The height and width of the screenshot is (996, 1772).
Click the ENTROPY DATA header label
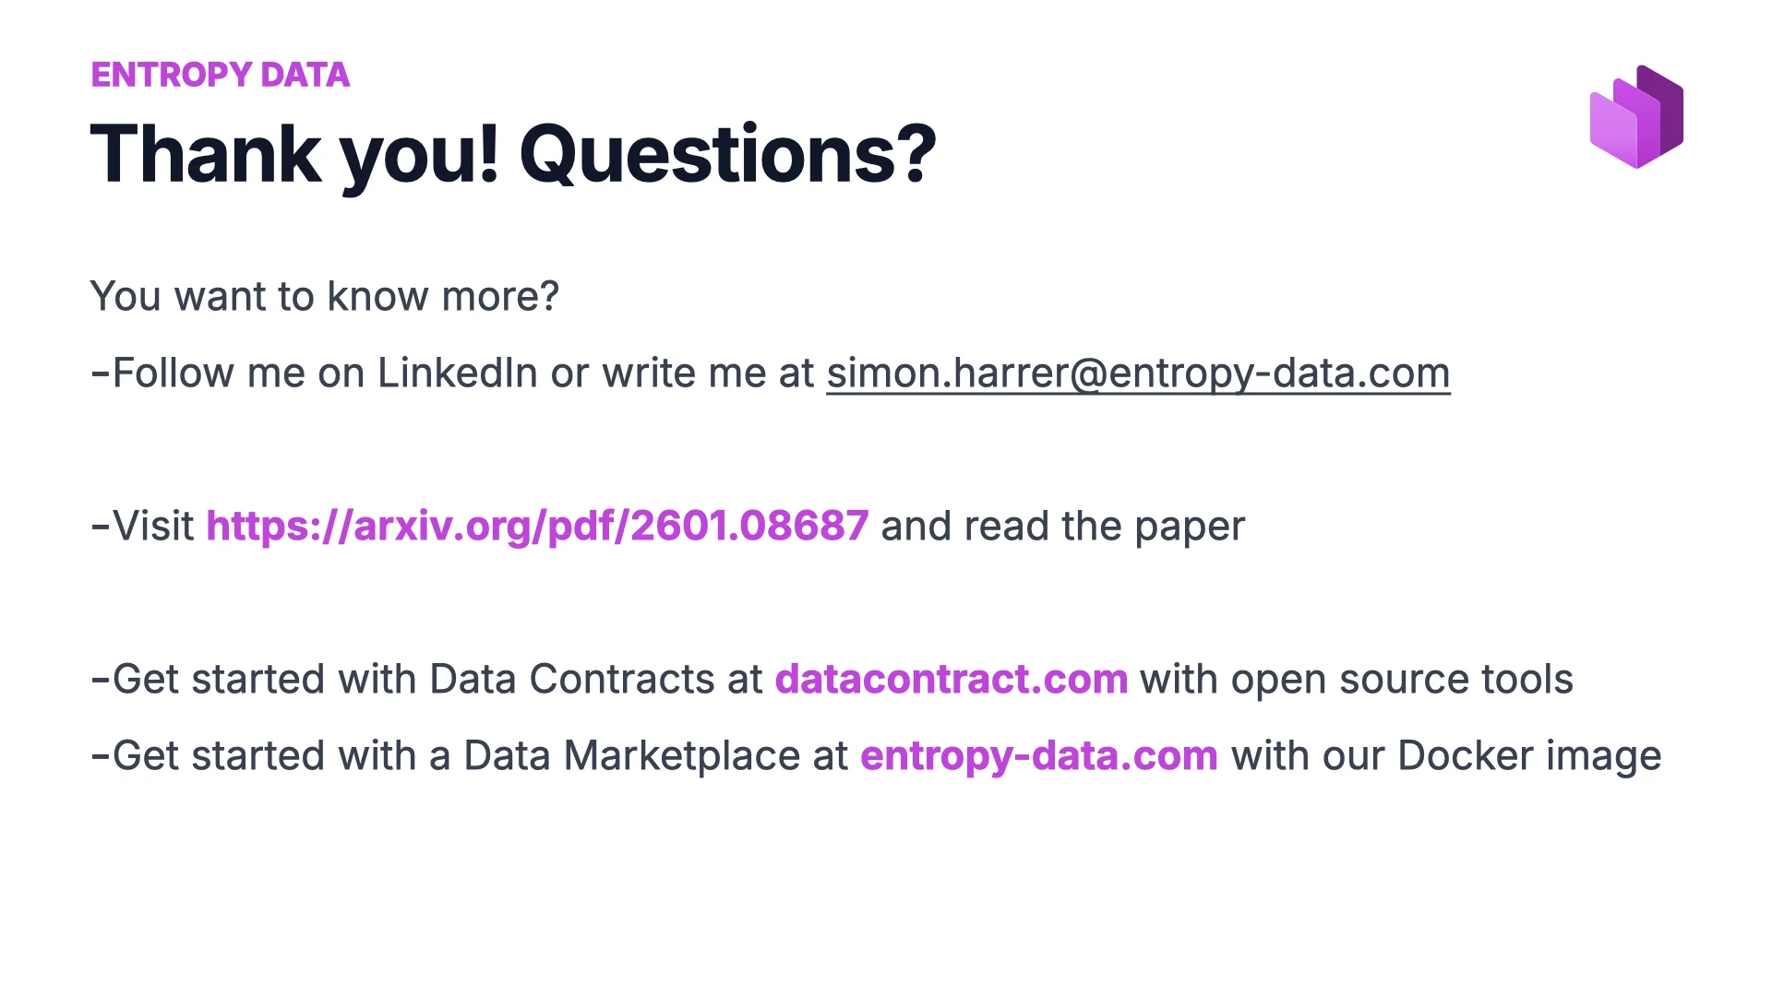click(x=220, y=75)
